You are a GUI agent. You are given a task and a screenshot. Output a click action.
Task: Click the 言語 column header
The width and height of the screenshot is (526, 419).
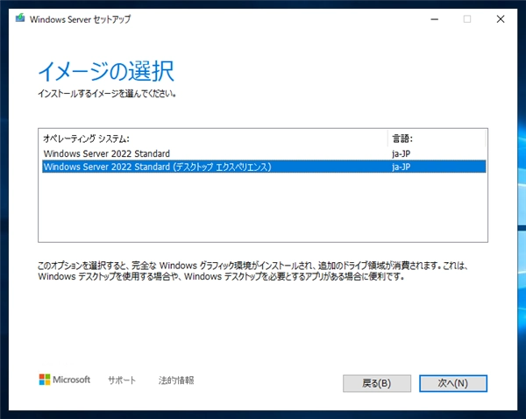tap(437, 138)
